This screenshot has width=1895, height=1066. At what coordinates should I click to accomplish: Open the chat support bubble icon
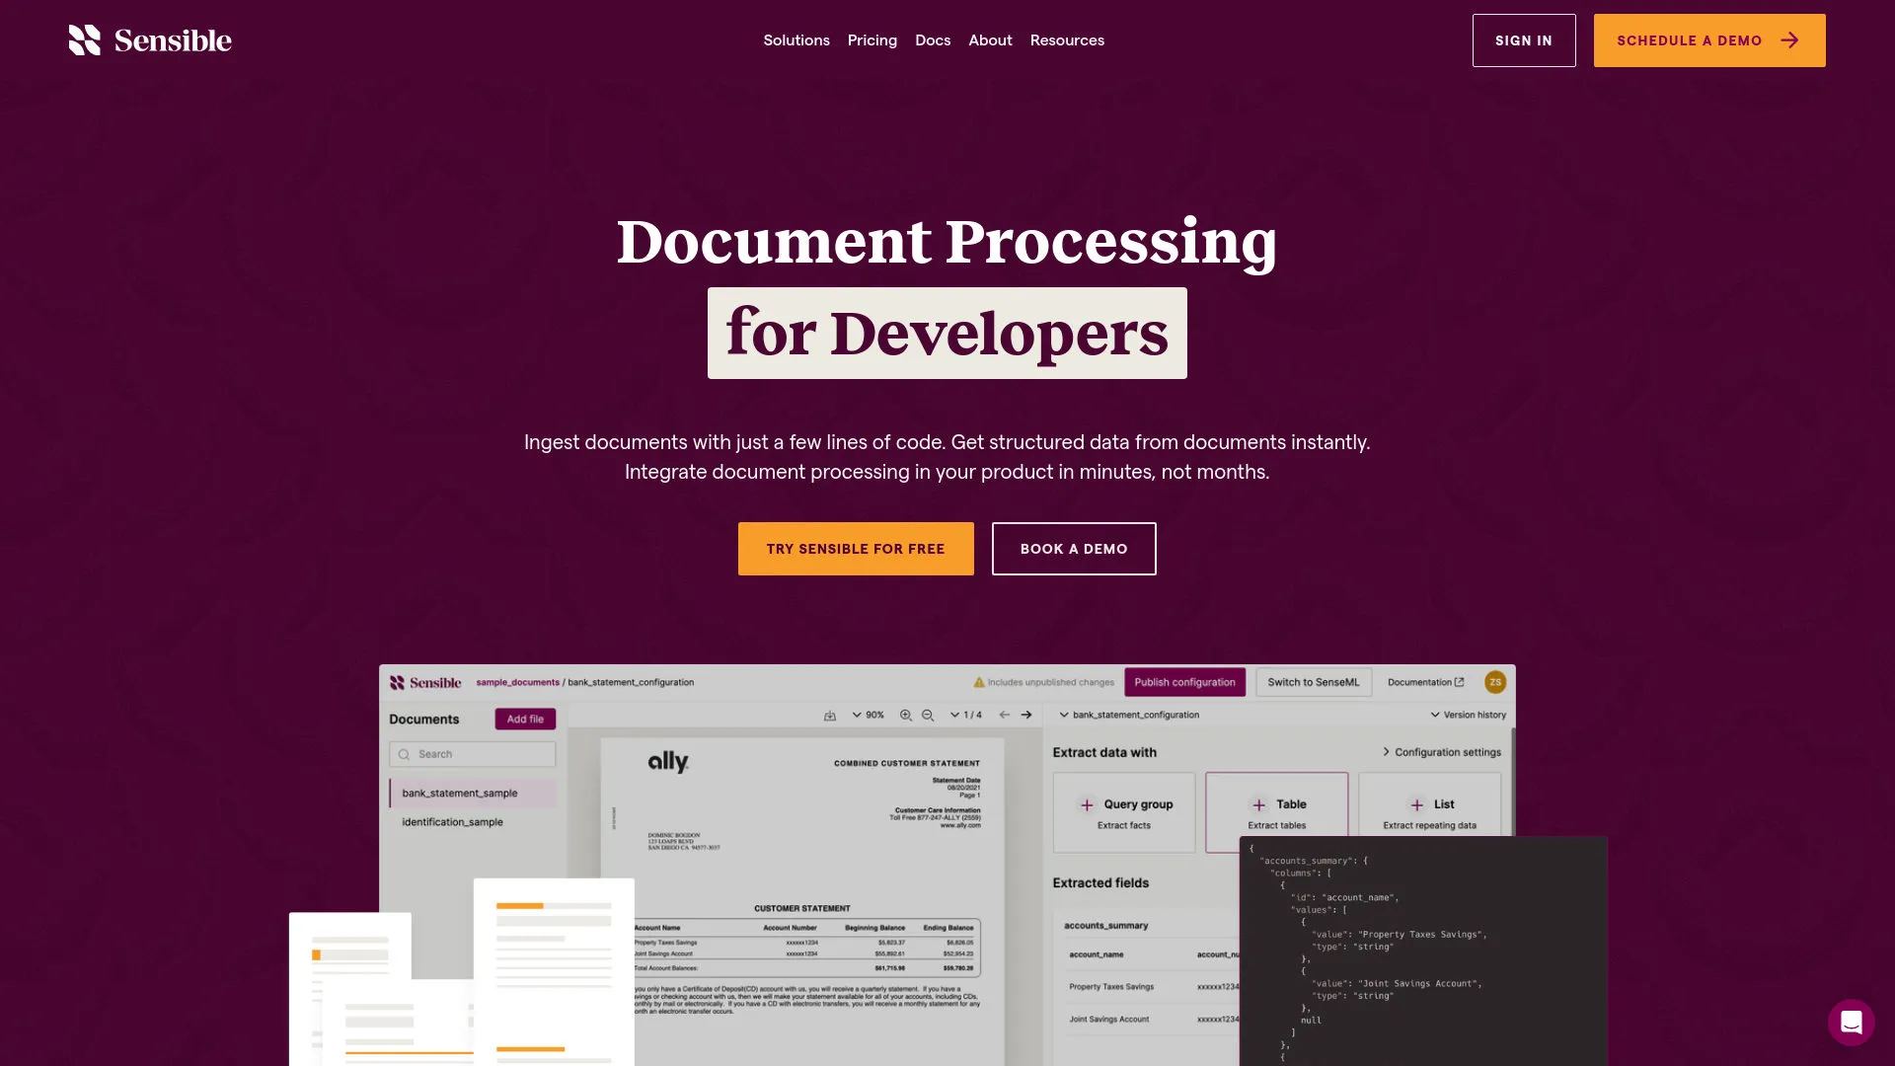tap(1851, 1022)
